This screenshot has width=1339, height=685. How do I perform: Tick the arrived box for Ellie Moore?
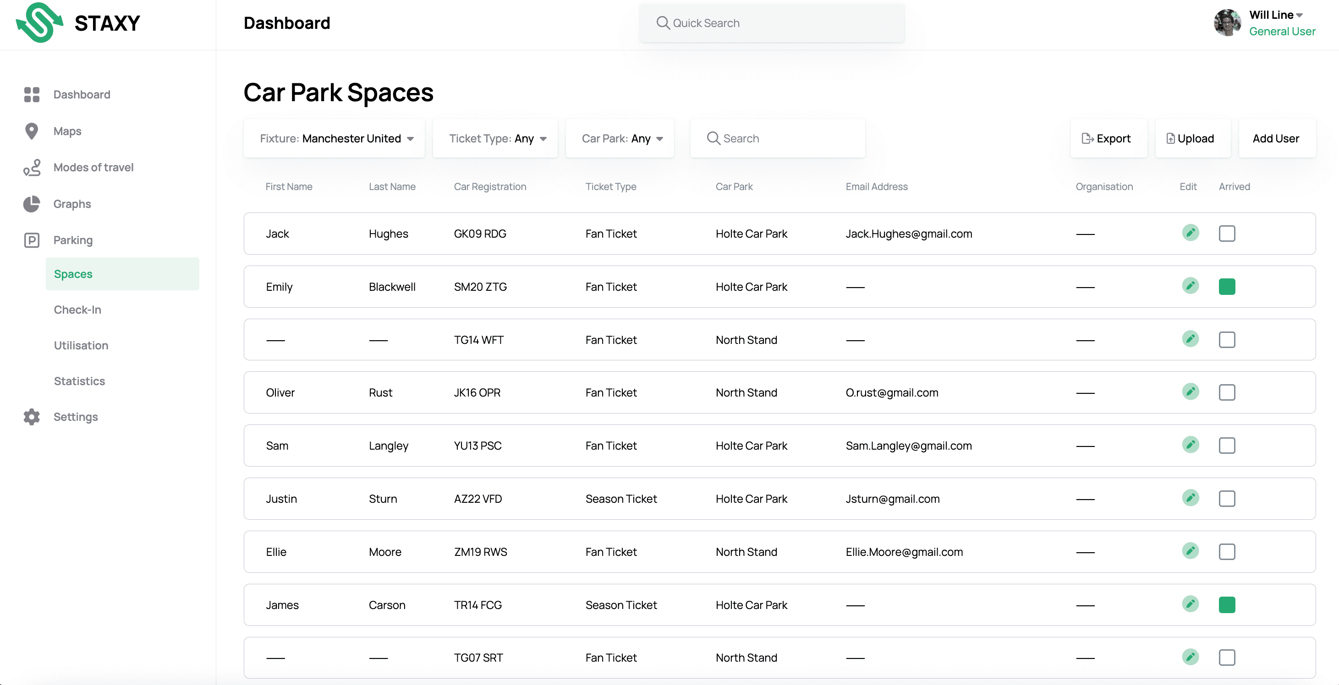tap(1227, 552)
